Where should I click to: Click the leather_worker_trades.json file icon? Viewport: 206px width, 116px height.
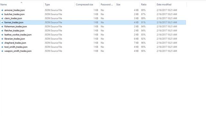coord(2,35)
